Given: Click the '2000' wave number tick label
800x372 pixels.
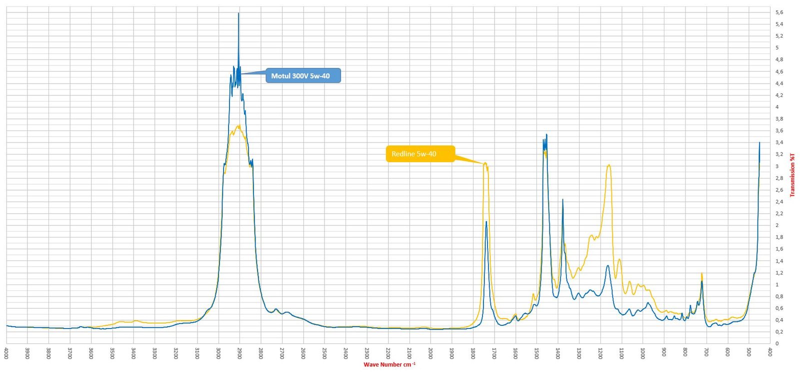Looking at the screenshot, I should click(x=430, y=353).
